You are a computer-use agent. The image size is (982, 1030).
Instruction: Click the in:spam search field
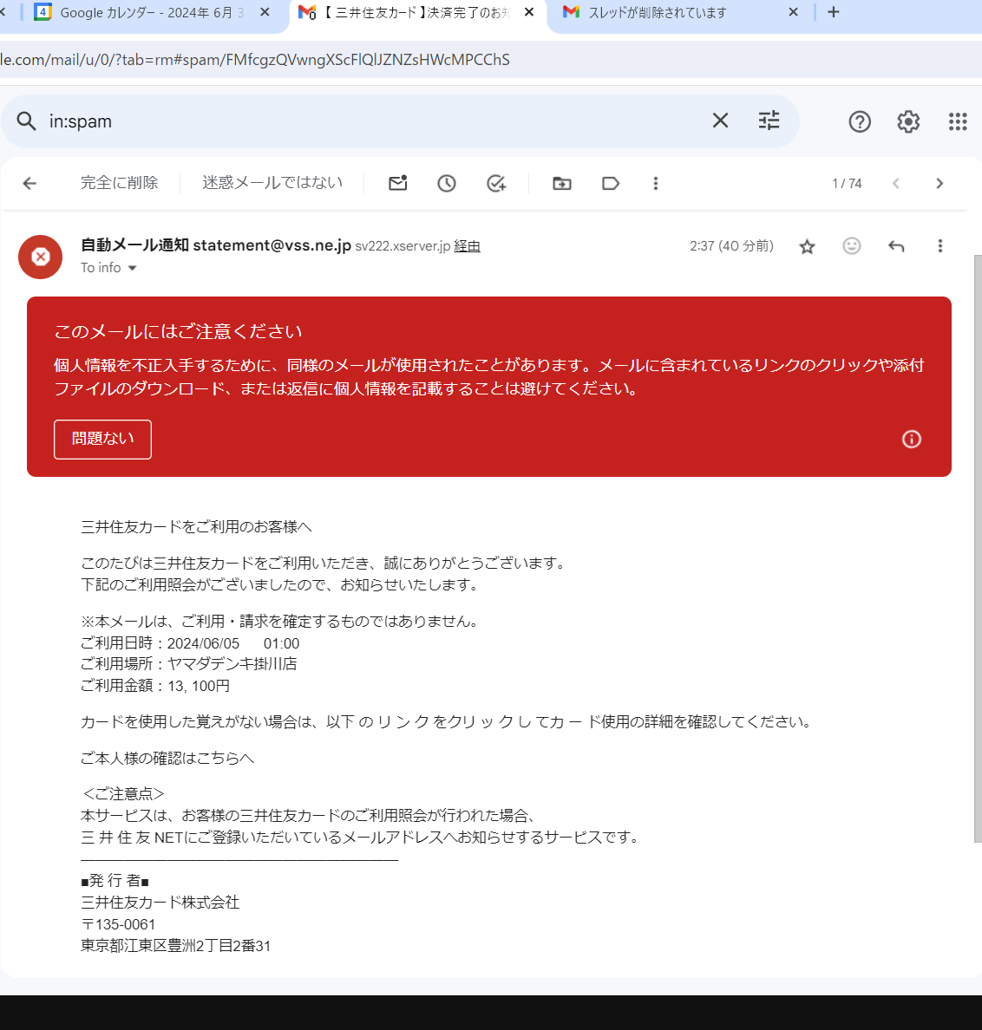pyautogui.click(x=375, y=121)
